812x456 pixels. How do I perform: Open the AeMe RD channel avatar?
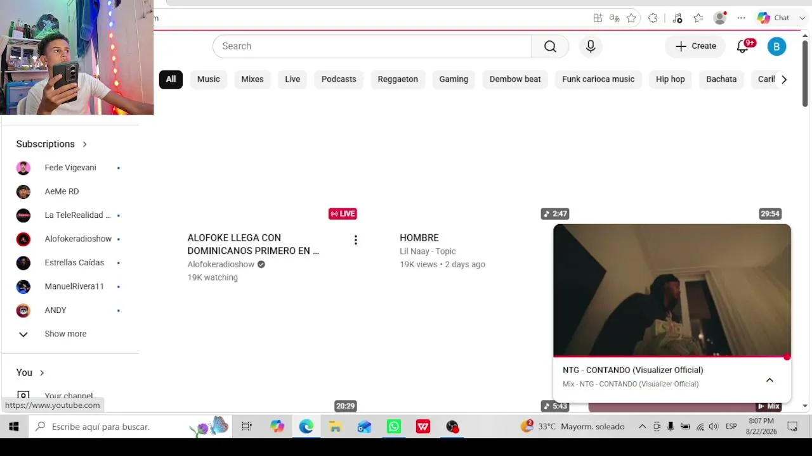(23, 191)
